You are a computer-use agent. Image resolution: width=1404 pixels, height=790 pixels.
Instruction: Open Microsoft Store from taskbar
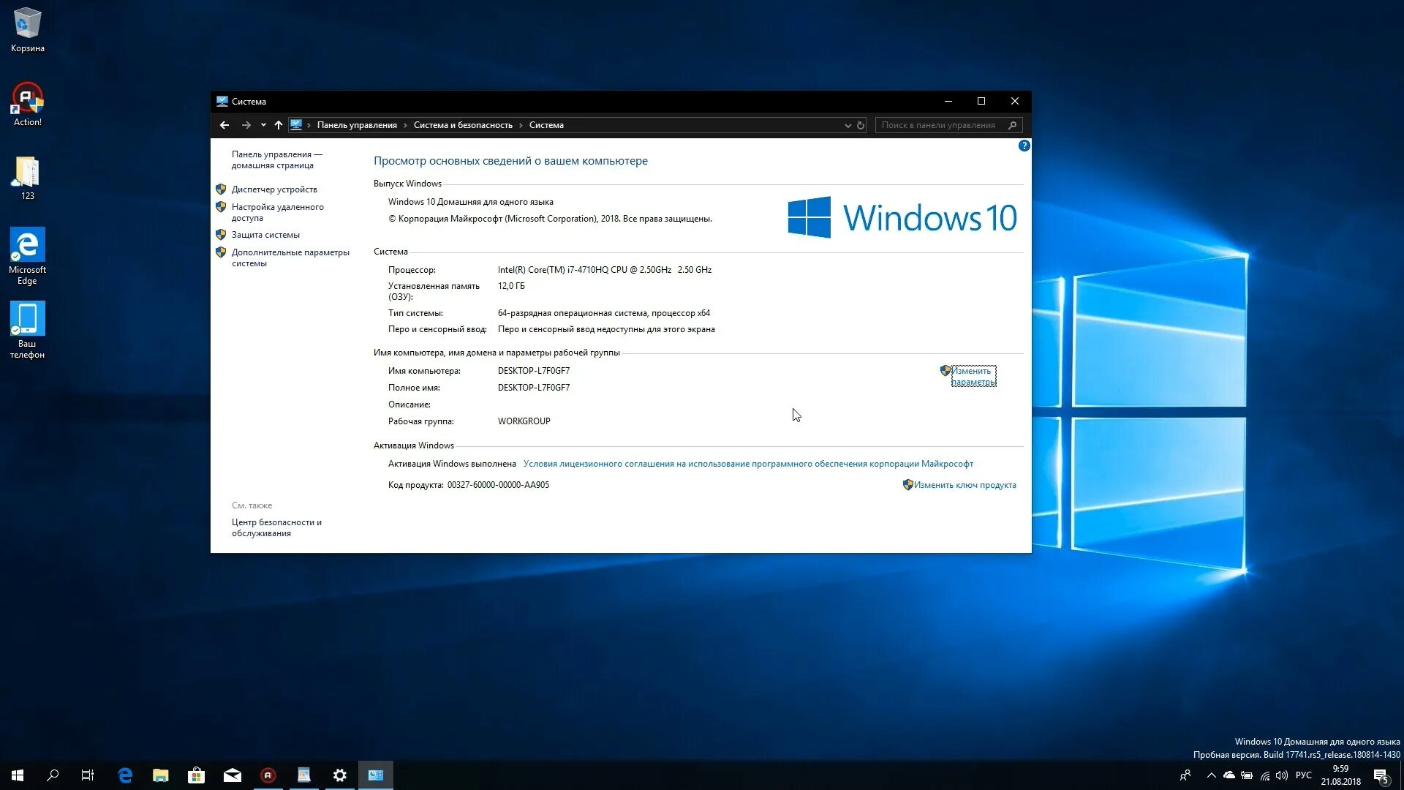click(x=196, y=775)
